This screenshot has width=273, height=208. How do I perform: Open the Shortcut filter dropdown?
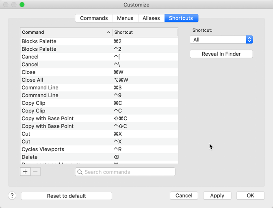tap(221, 39)
